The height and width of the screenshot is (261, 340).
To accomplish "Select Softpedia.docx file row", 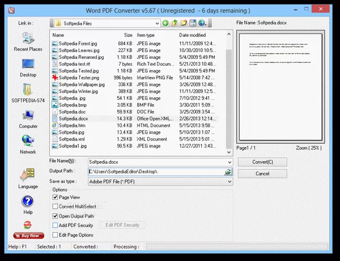I will pyautogui.click(x=134, y=119).
